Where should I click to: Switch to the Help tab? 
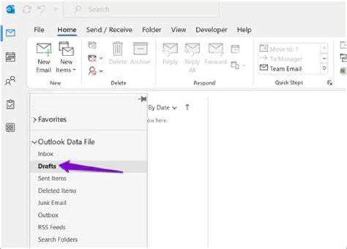[244, 30]
